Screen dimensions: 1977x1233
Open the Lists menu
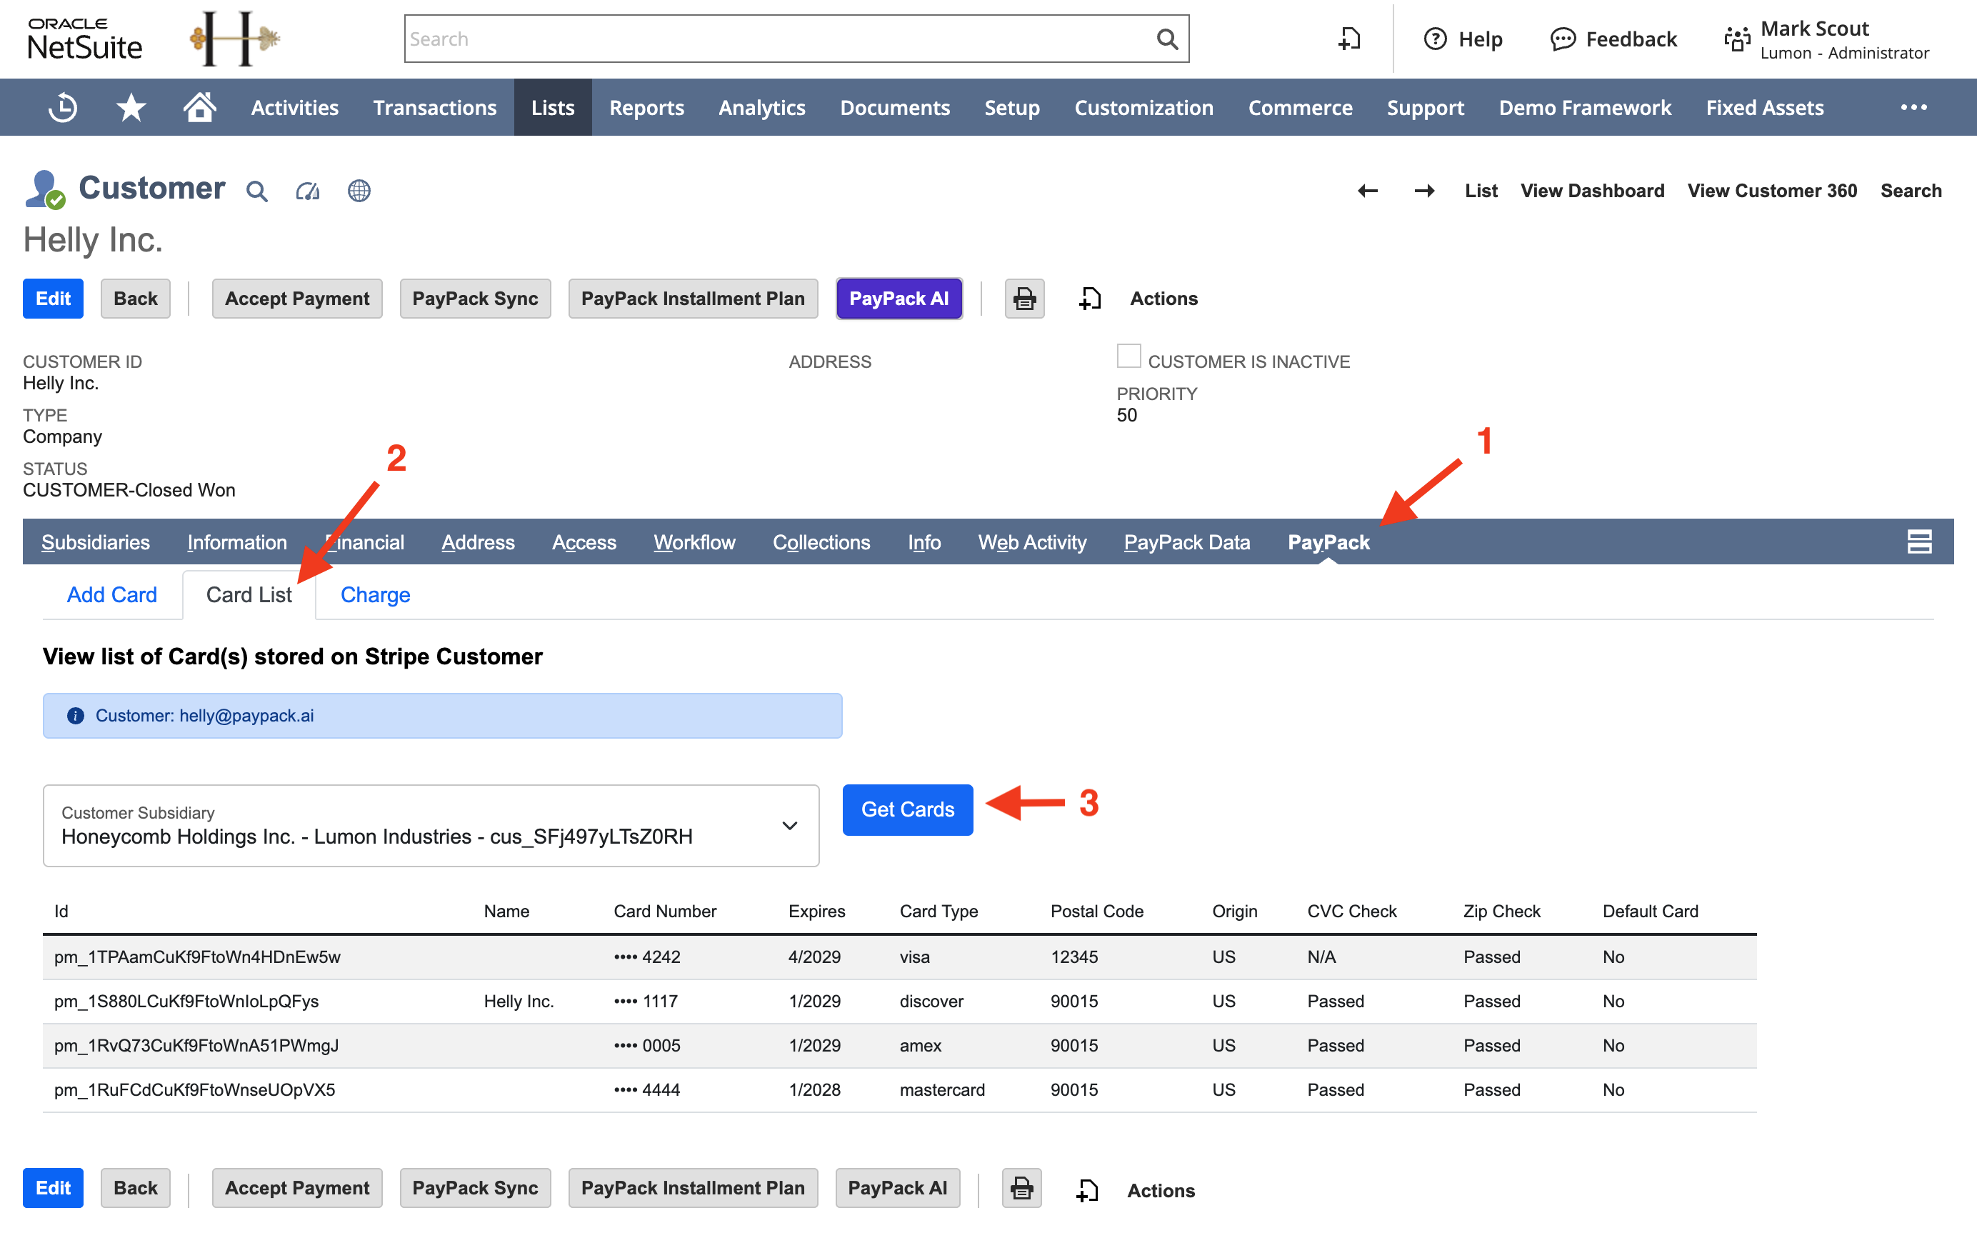tap(553, 108)
